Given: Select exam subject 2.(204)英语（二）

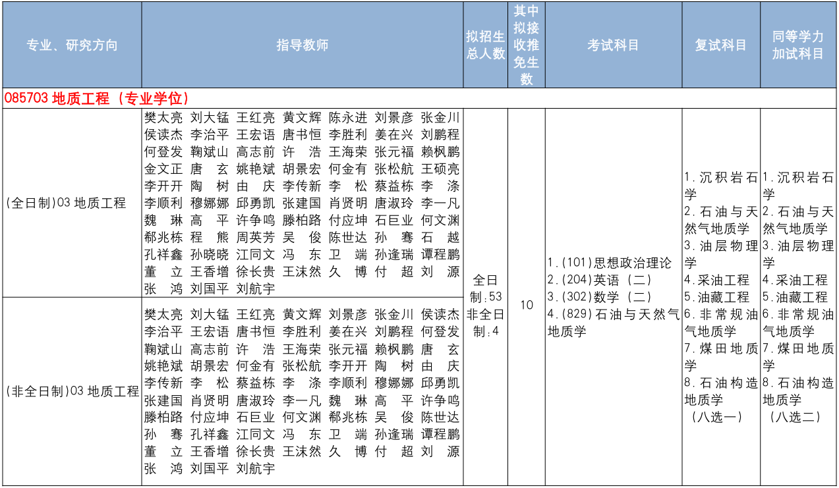Looking at the screenshot, I should (600, 280).
